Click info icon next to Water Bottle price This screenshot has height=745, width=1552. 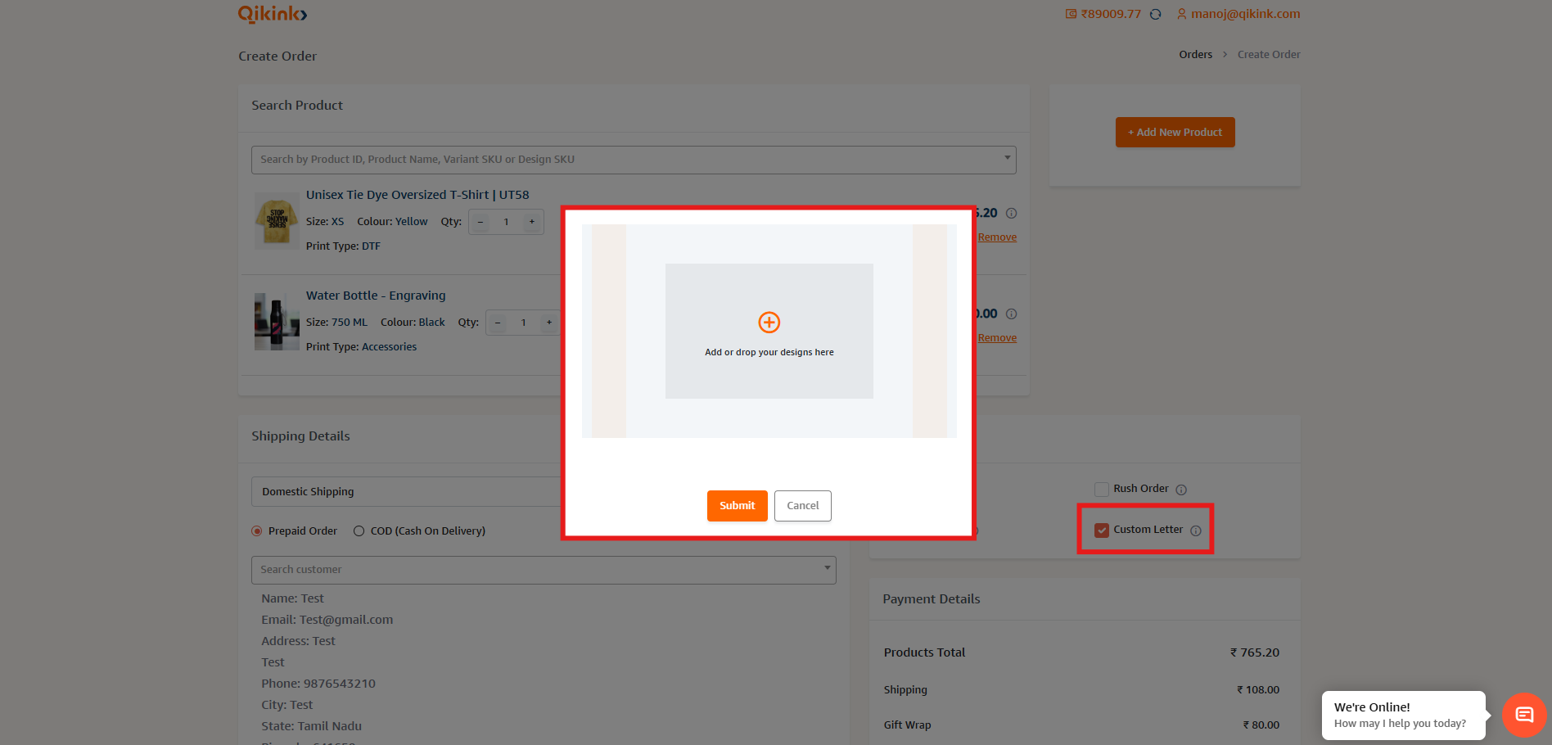(x=1011, y=314)
